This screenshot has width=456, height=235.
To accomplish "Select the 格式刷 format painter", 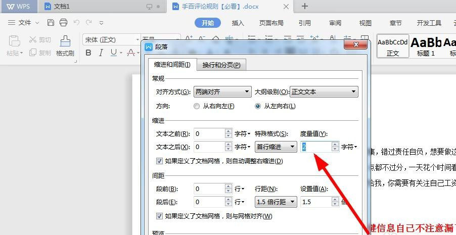I will click(x=65, y=45).
